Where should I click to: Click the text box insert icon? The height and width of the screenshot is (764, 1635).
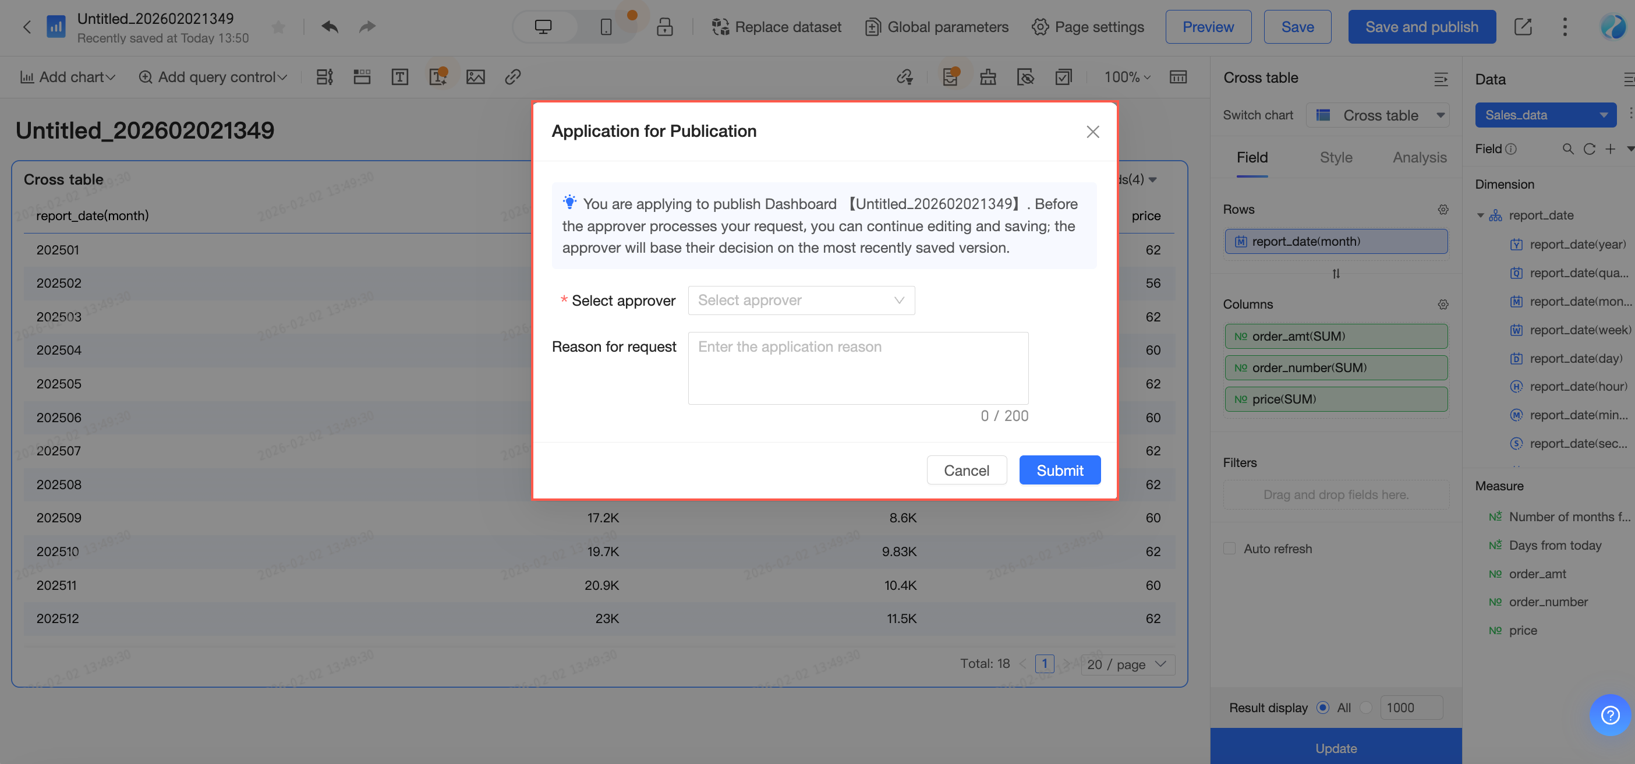(x=399, y=77)
